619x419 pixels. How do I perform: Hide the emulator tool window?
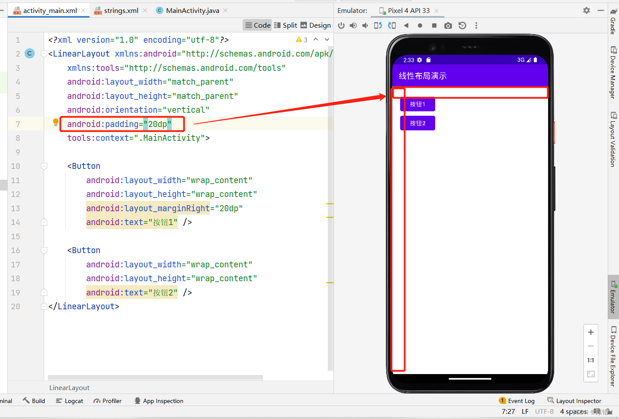[601, 10]
